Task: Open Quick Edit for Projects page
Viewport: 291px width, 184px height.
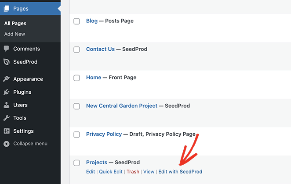Action: coord(111,172)
